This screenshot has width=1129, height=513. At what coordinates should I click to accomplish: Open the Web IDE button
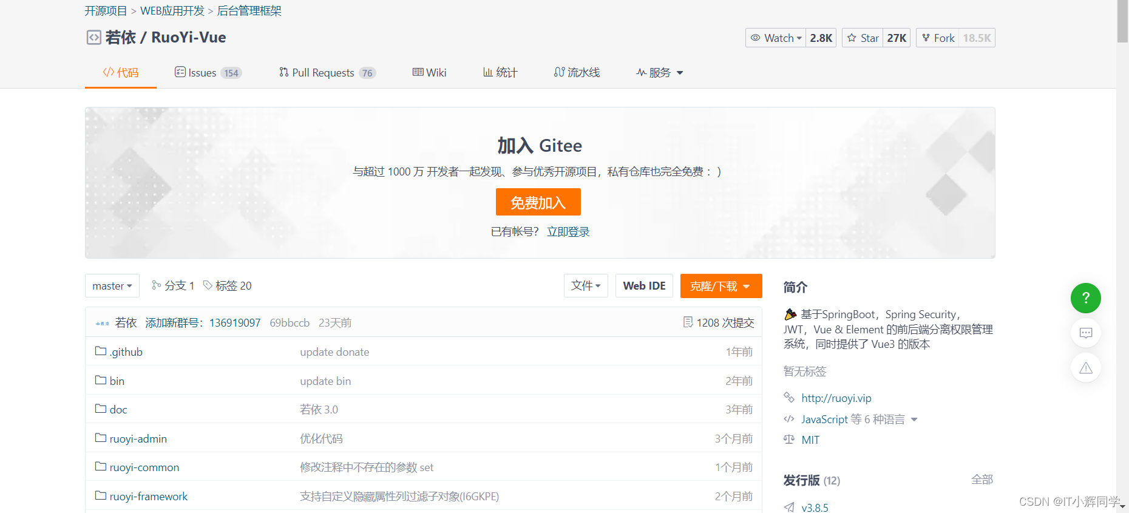point(644,286)
